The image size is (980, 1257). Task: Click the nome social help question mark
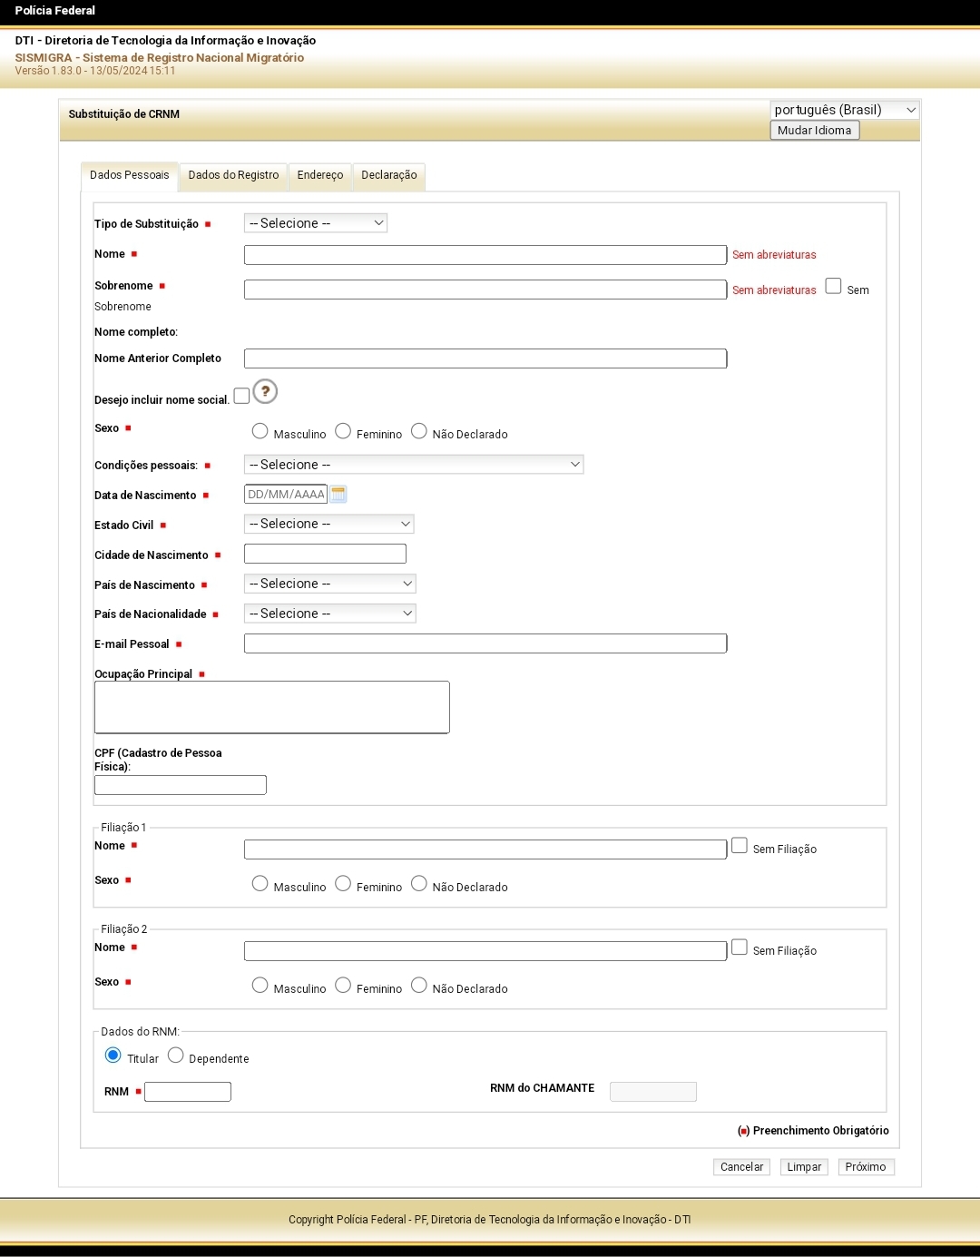click(x=265, y=392)
